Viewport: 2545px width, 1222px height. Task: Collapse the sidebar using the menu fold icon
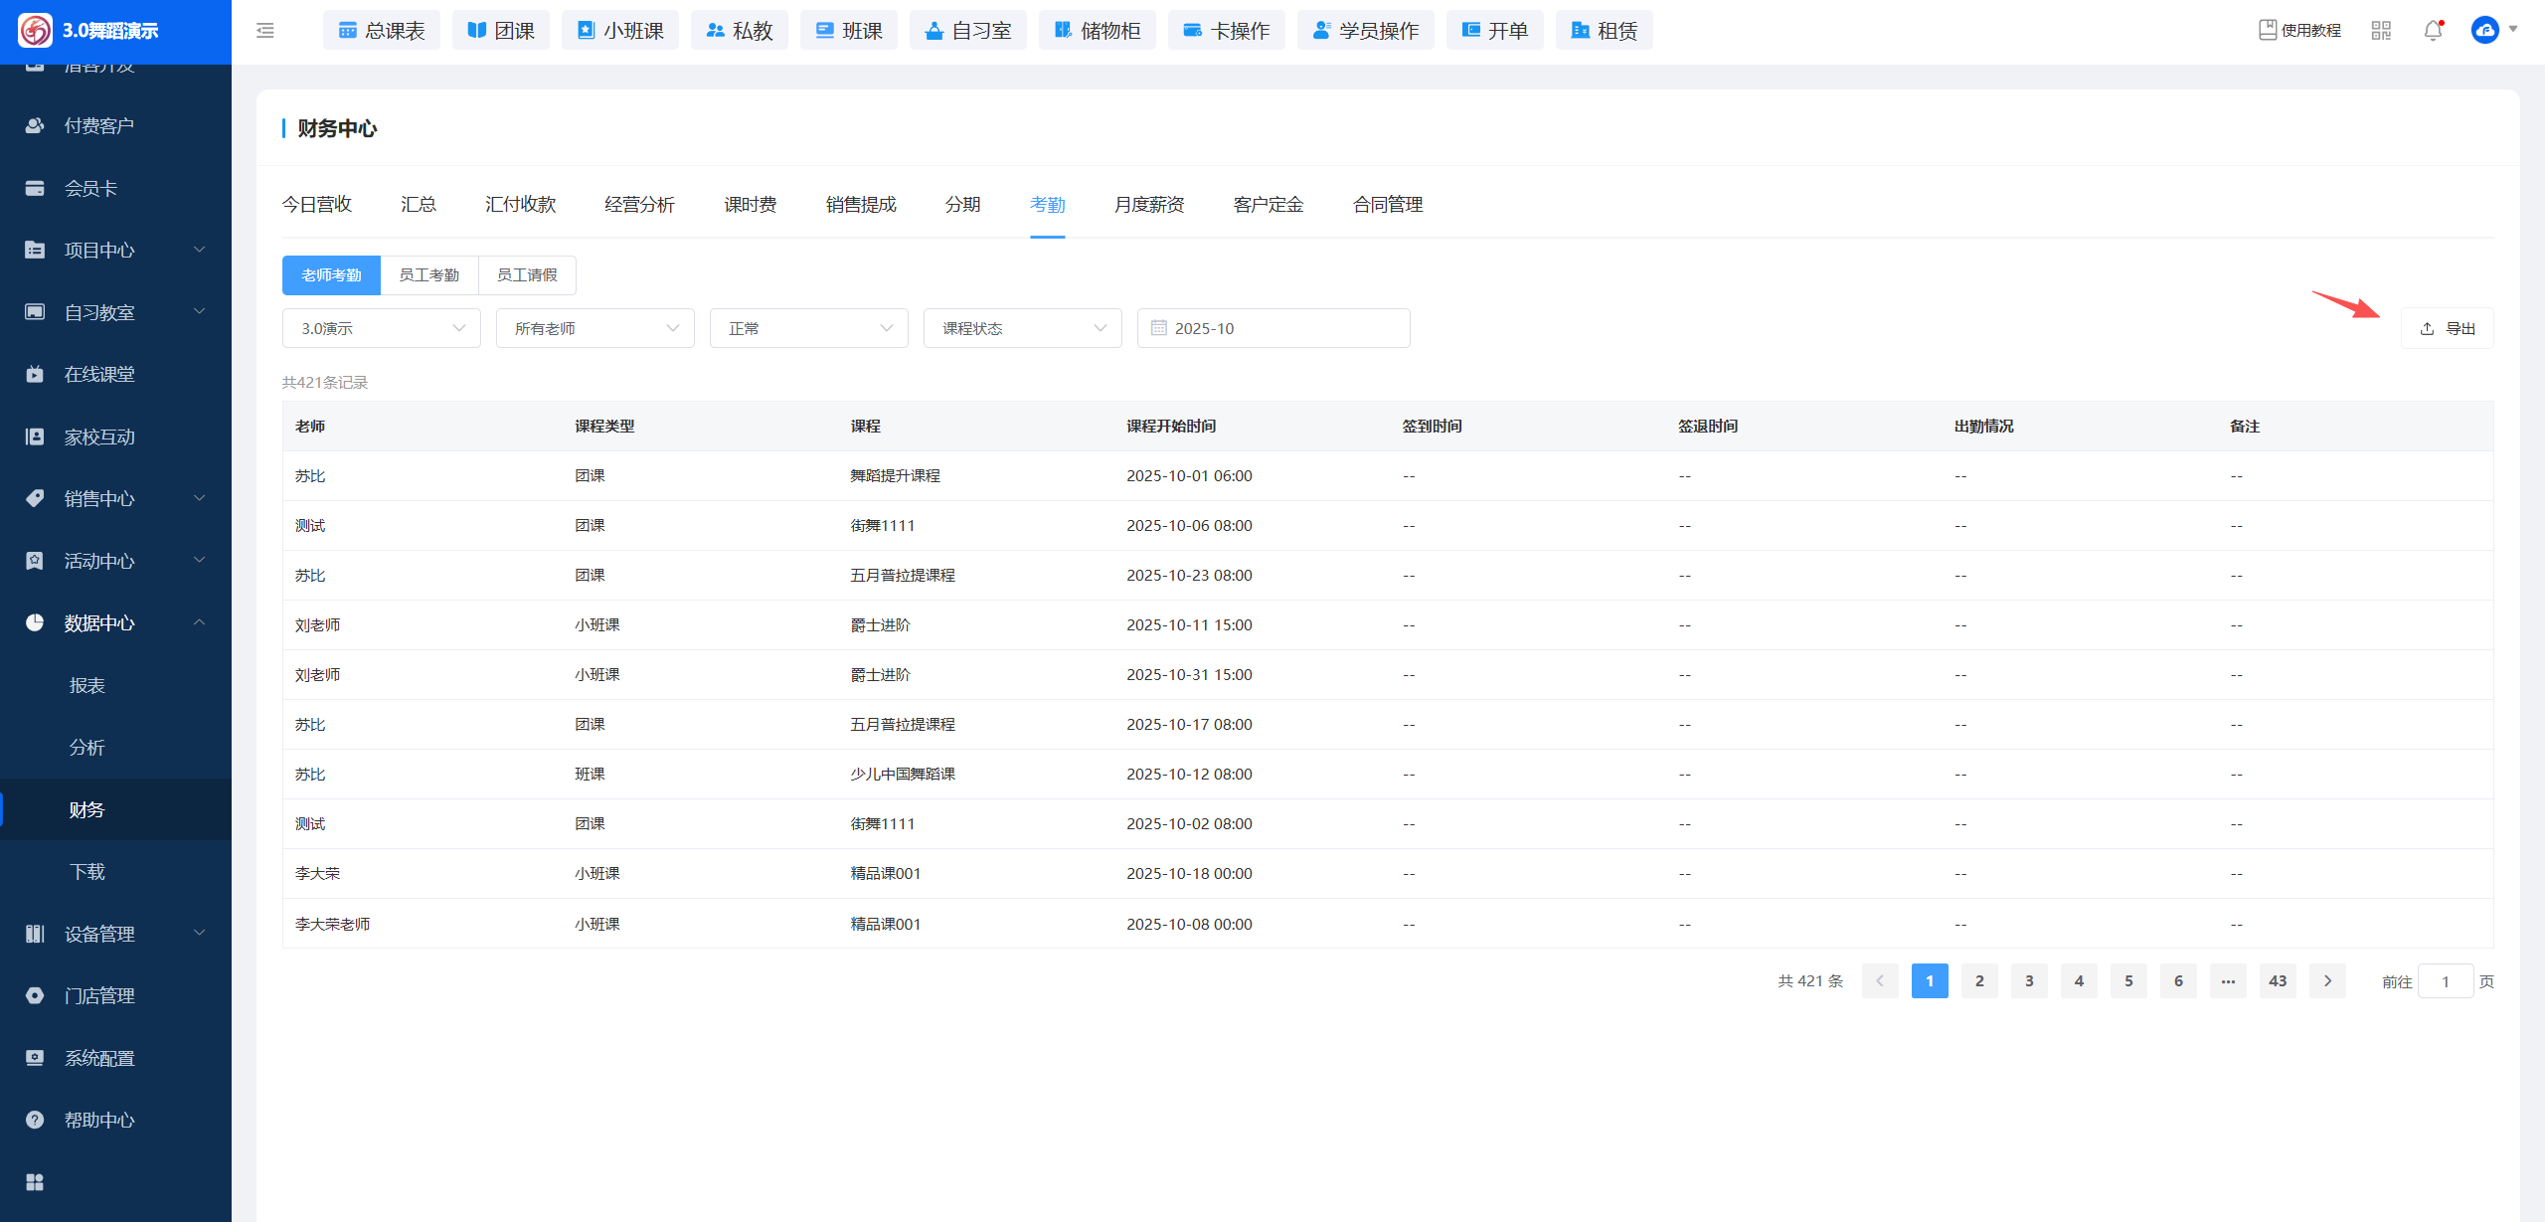tap(265, 31)
